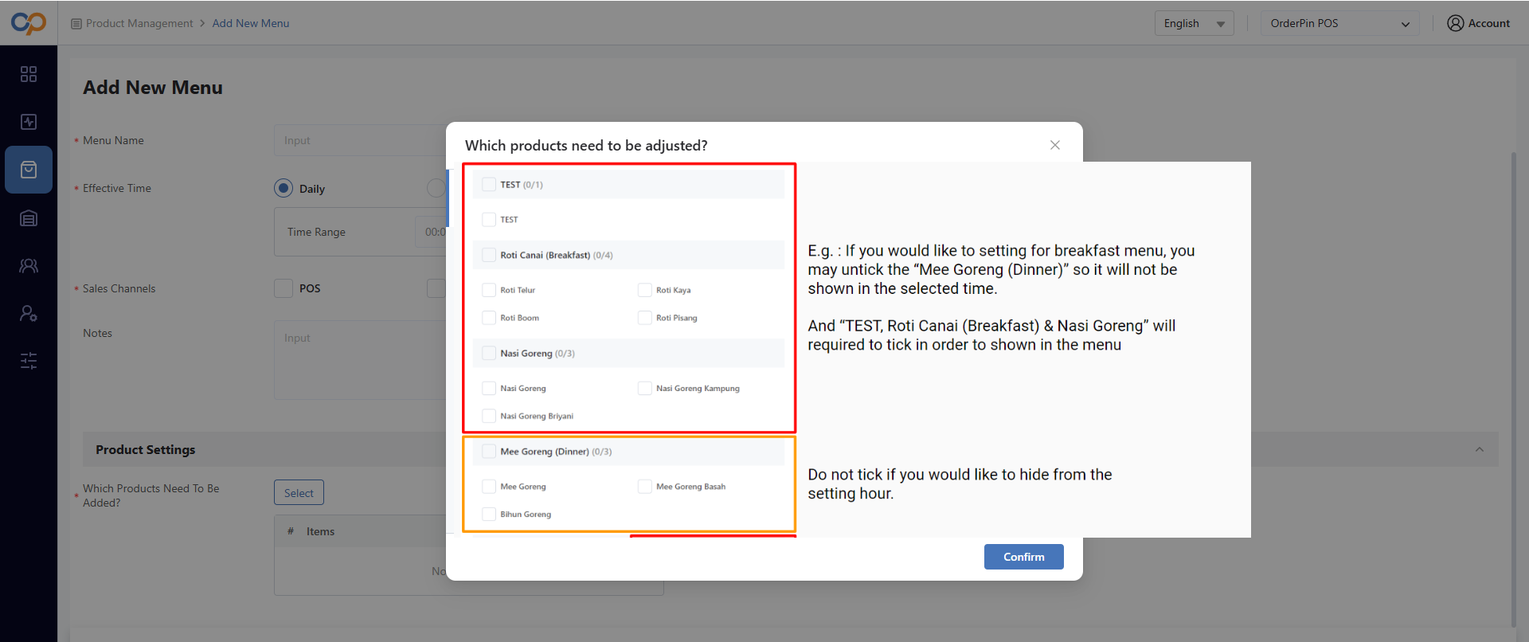Click the Add New Menu breadcrumb

pyautogui.click(x=251, y=23)
